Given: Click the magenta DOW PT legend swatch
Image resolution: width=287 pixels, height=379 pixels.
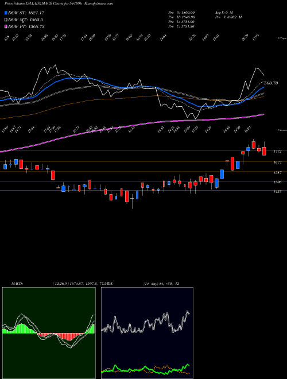Looking at the screenshot, I should click(x=6, y=26).
